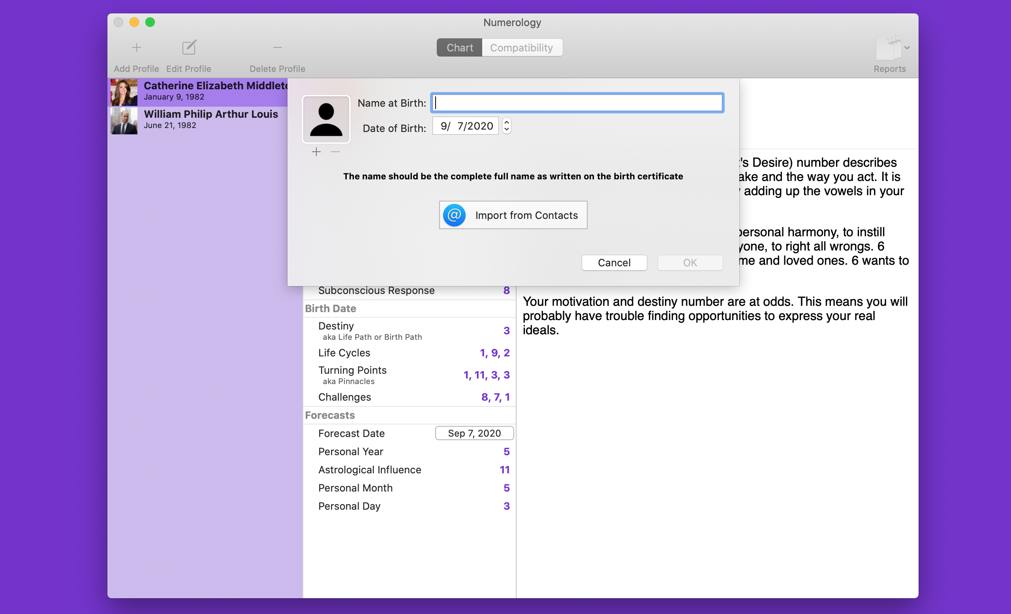The image size is (1011, 614).
Task: Expand the Reports dropdown chevron
Action: coord(907,48)
